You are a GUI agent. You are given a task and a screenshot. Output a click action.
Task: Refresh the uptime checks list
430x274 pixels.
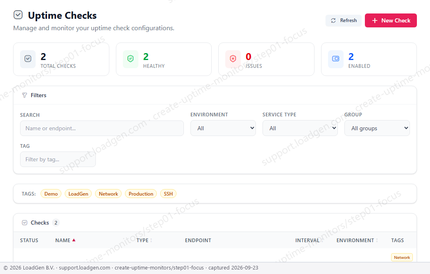pyautogui.click(x=343, y=20)
